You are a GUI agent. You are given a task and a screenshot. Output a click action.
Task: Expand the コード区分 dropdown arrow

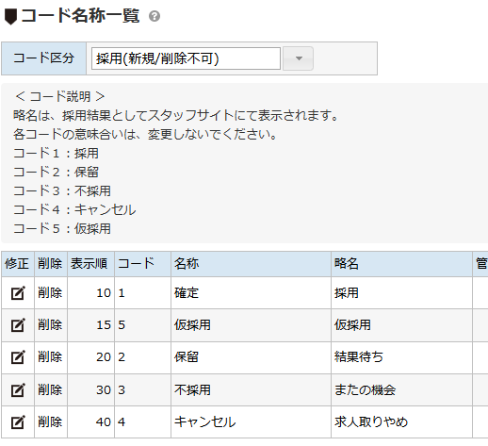pyautogui.click(x=298, y=58)
